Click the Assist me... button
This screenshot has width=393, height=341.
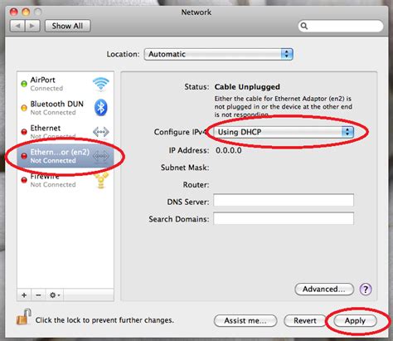click(x=245, y=321)
